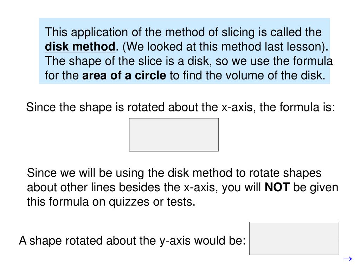360x270 pixels.
Task: Select the word 'y-axis'
Action: 175,241
